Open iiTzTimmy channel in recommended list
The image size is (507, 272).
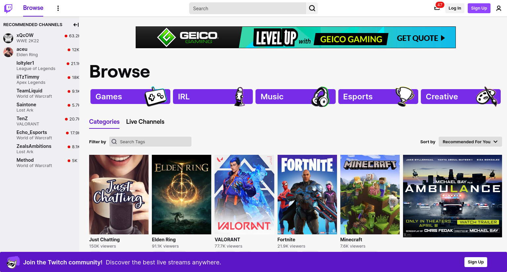click(40, 80)
